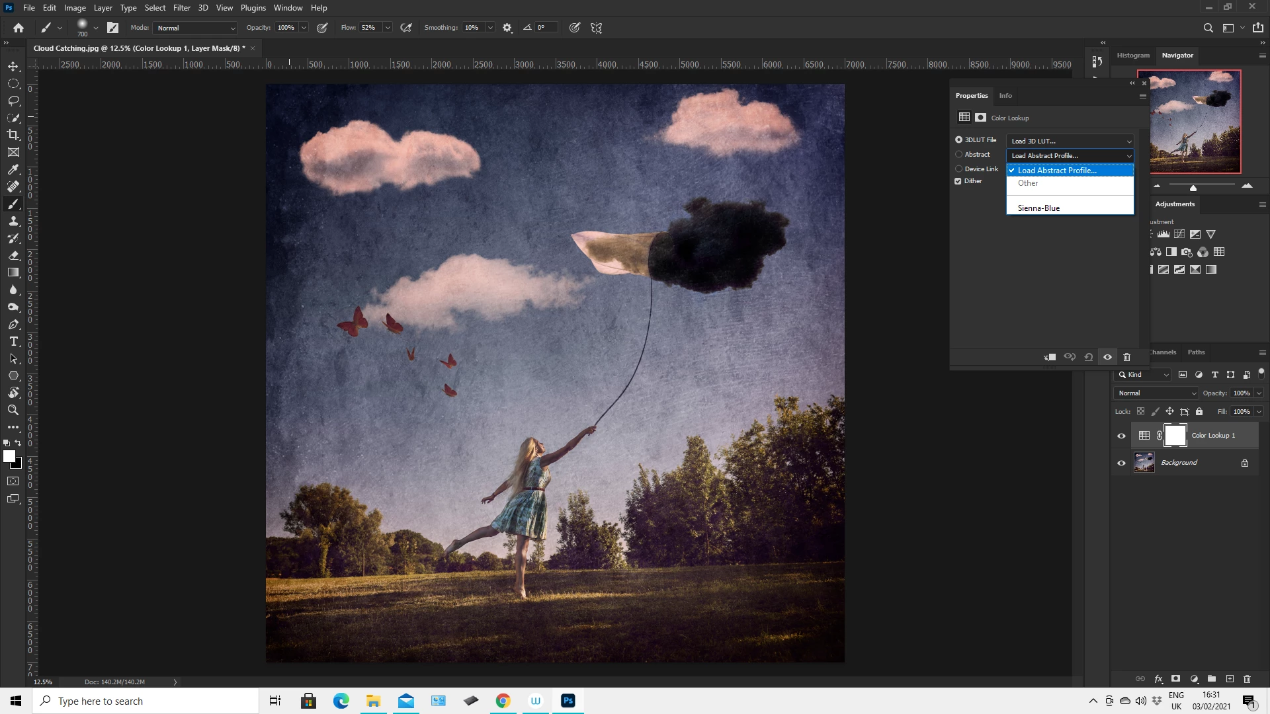Select the Zoom tool in toolbar
The image size is (1270, 714).
tap(13, 410)
